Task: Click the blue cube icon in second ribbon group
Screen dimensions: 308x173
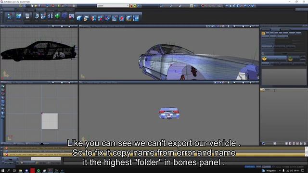Action: tap(79, 18)
